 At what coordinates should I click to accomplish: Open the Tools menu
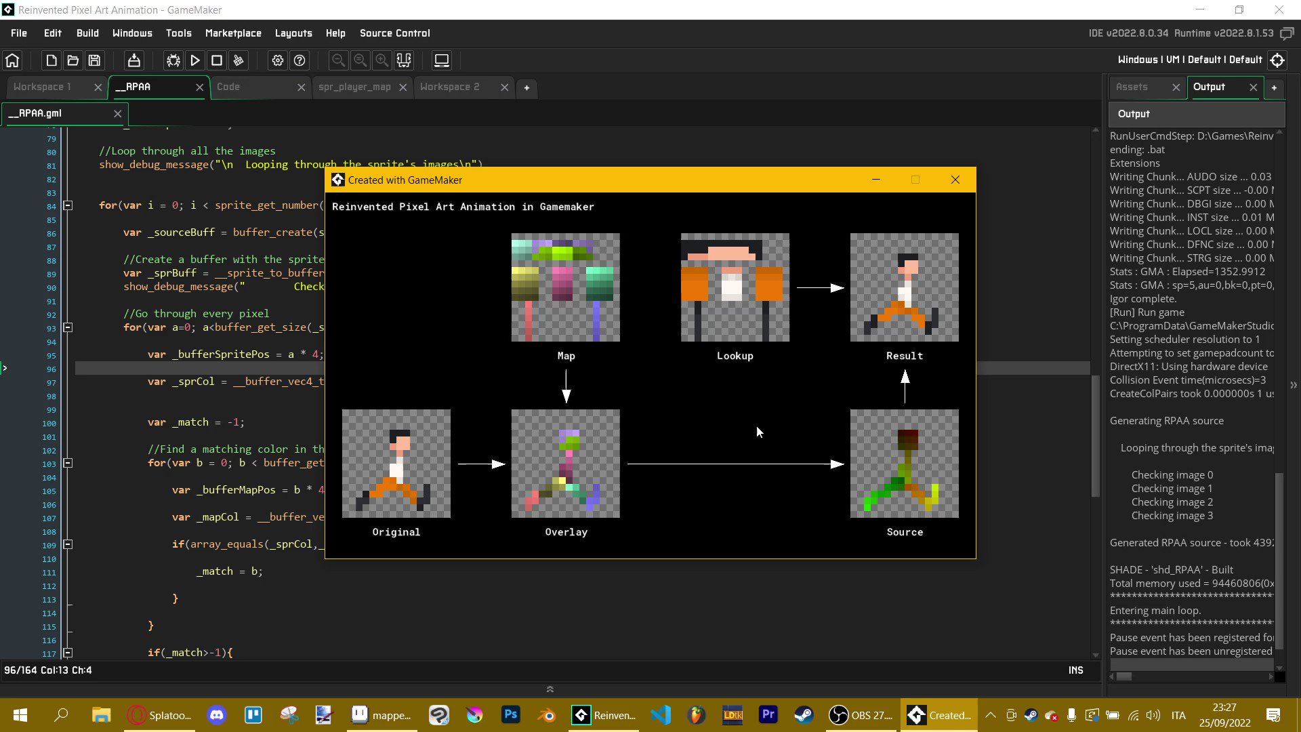[x=179, y=33]
